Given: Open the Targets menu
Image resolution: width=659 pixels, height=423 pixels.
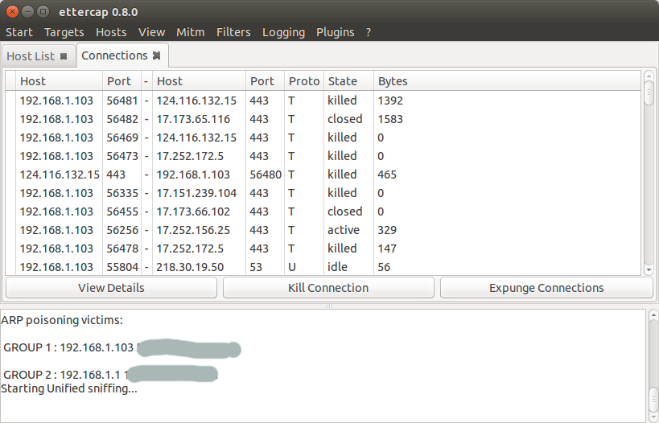Looking at the screenshot, I should coord(64,32).
